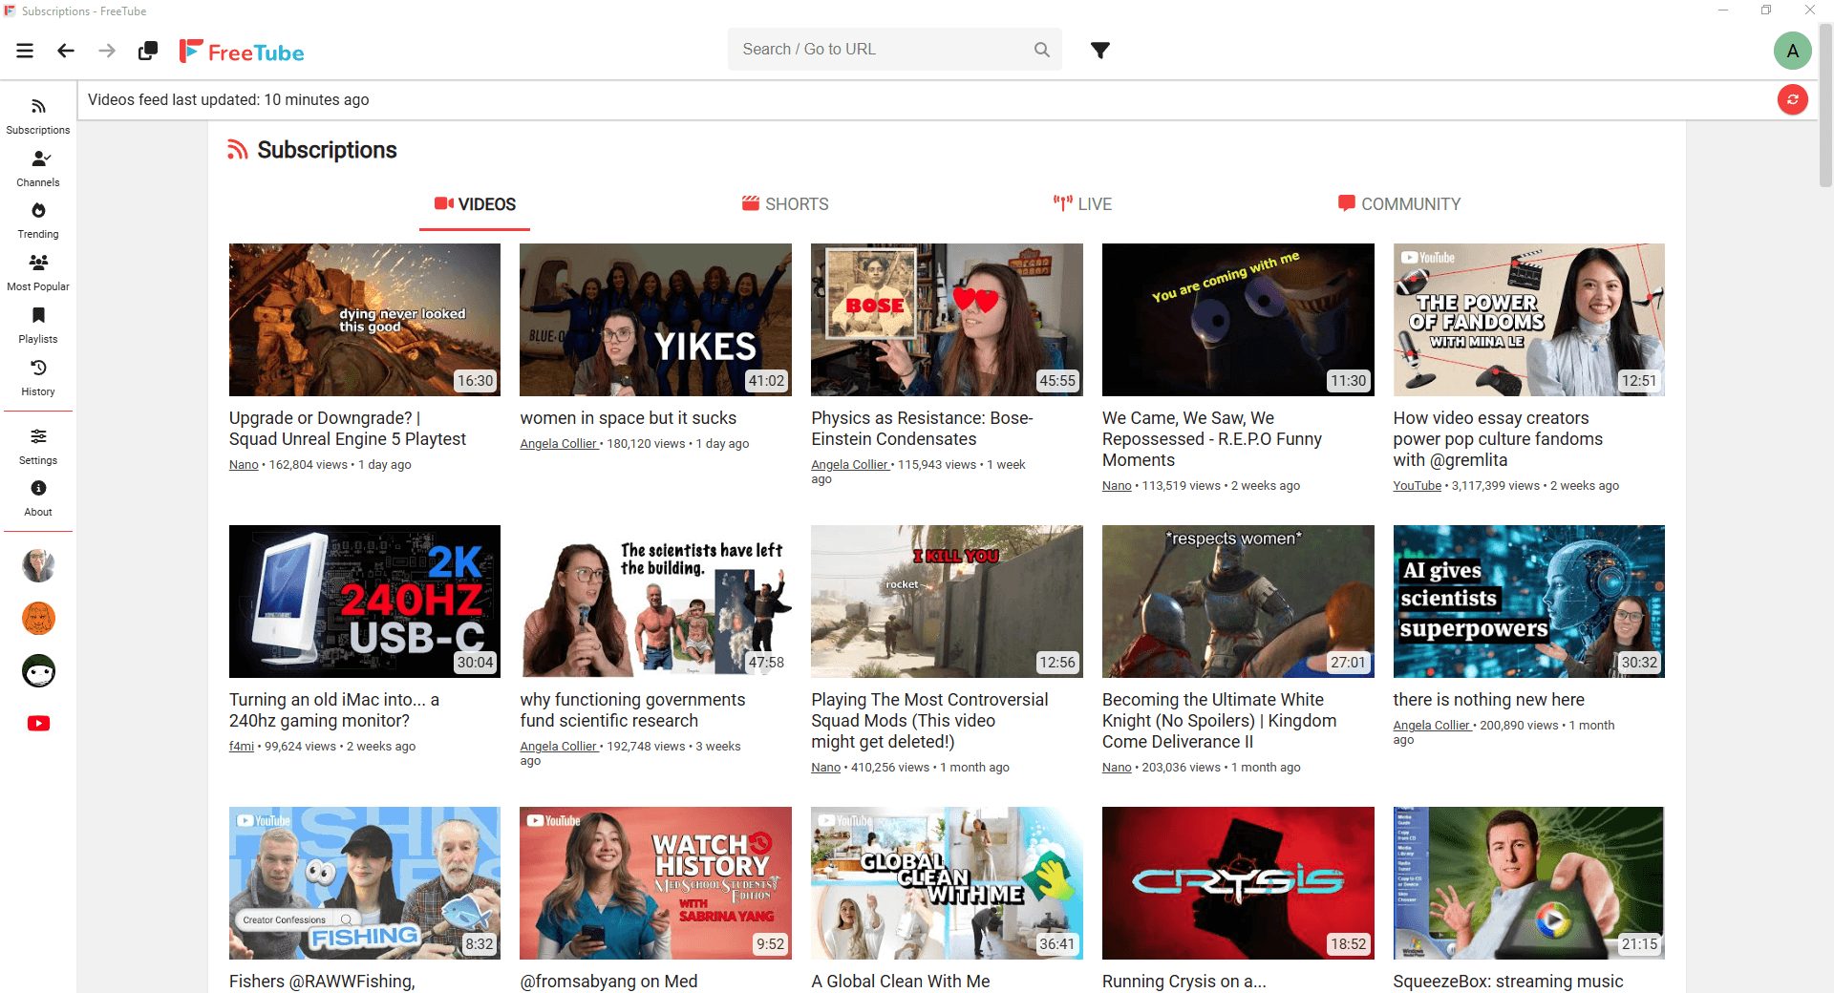Open the Nano channel link
Viewport: 1834px width, 993px height.
pyautogui.click(x=243, y=464)
